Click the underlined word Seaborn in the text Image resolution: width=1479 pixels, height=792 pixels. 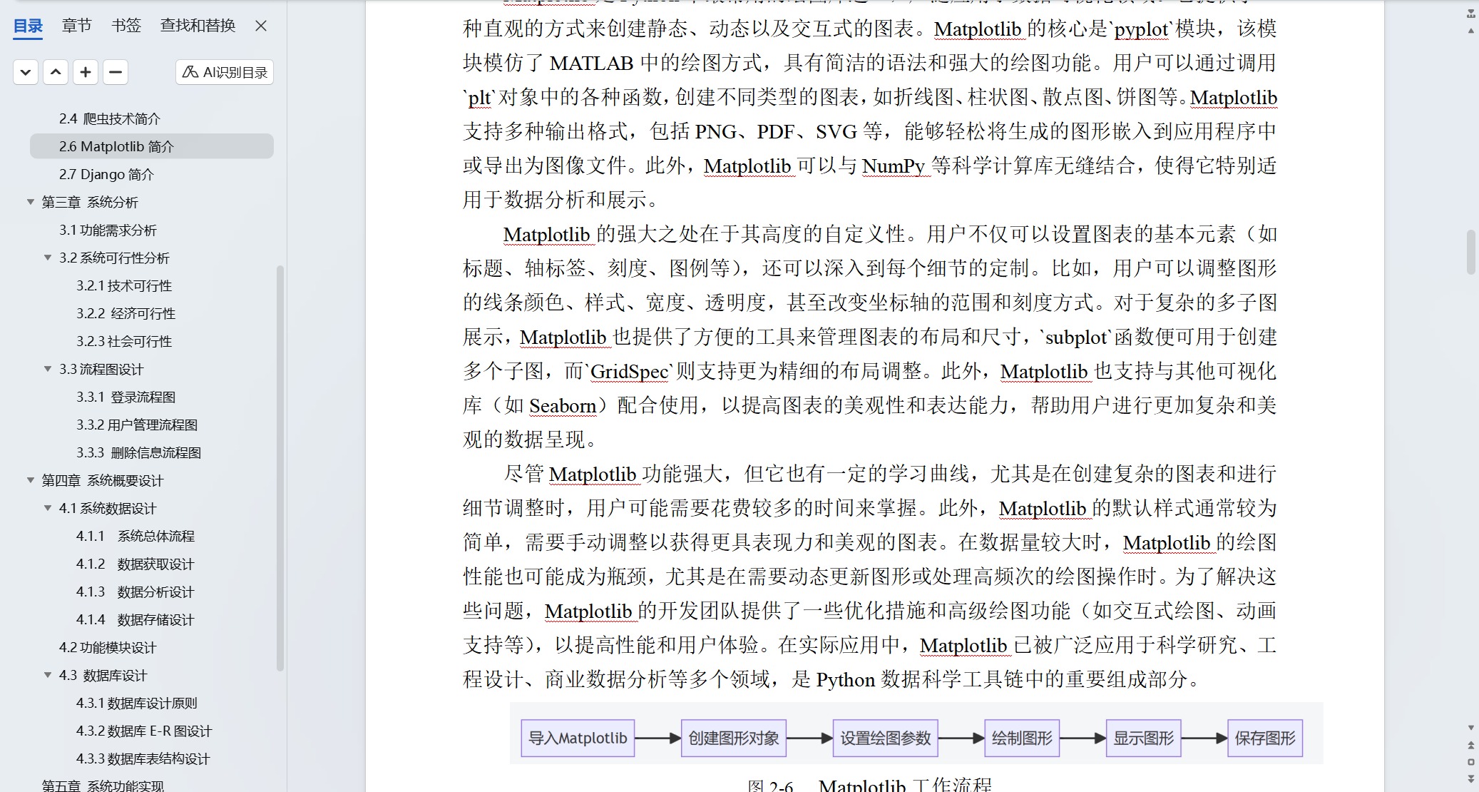[563, 406]
